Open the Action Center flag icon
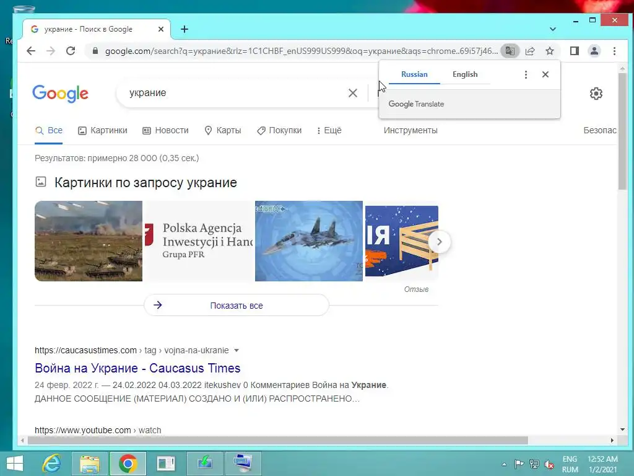634x476 pixels. click(519, 464)
